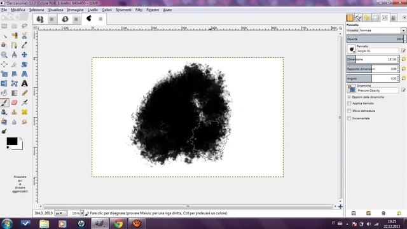Open the dock panel configuration menu arrow
Image resolution: width=407 pixels, height=229 pixels.
coord(404,18)
